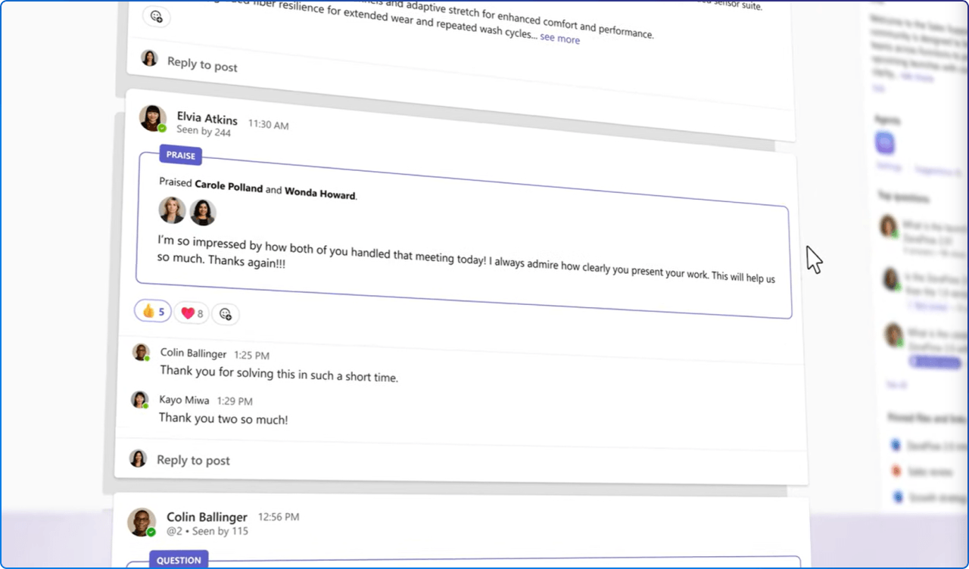Viewport: 969px width, 569px height.
Task: Click the add reaction icon on the top post
Action: (156, 16)
